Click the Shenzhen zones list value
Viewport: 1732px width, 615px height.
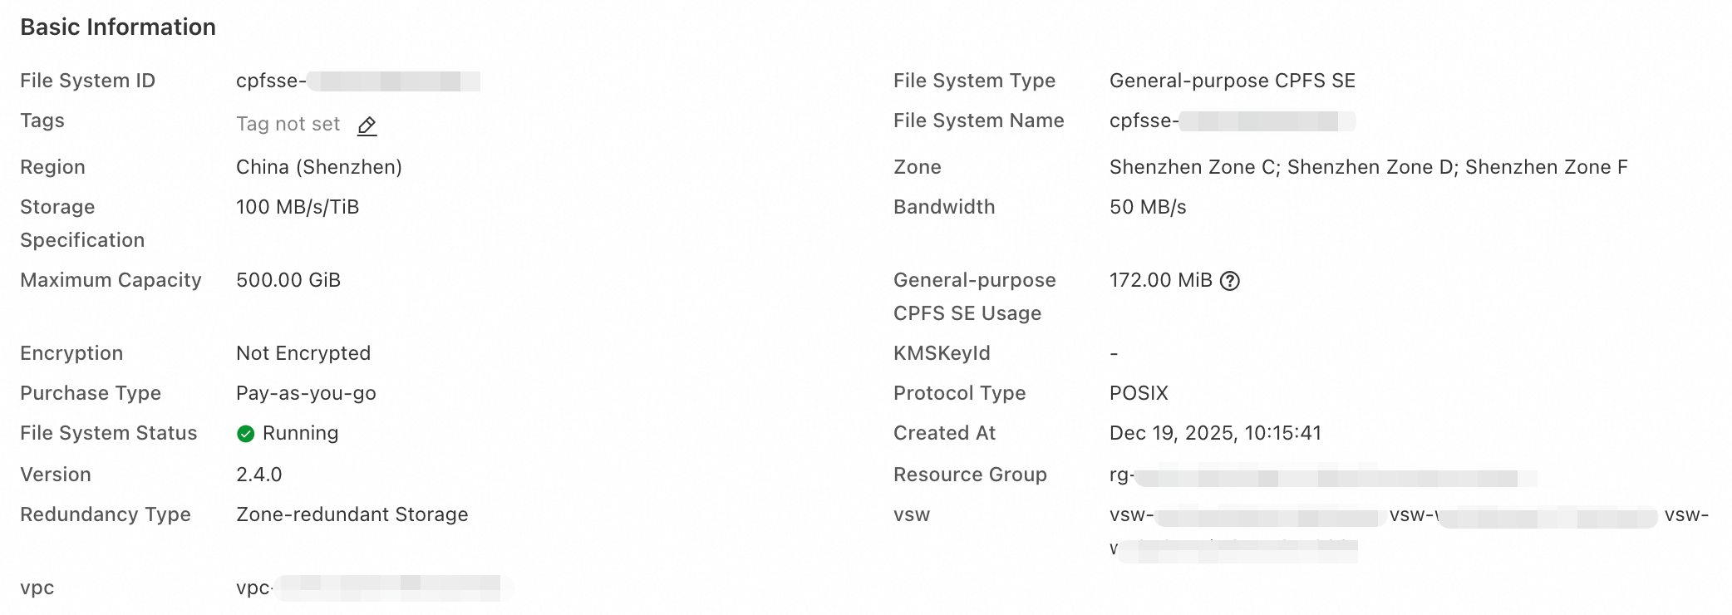pyautogui.click(x=1368, y=167)
